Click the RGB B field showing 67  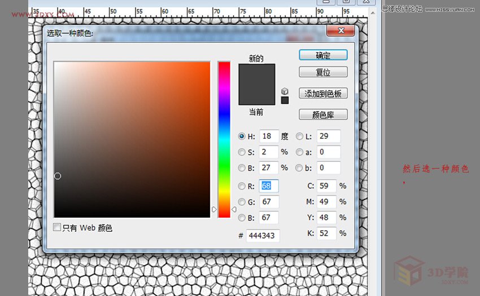(269, 218)
